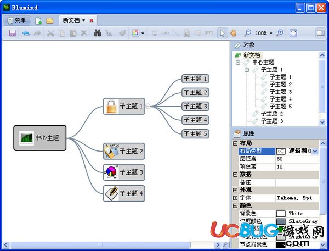The width and height of the screenshot is (329, 251).
Task: Open Find with the binoculars icon
Action: pos(98,33)
